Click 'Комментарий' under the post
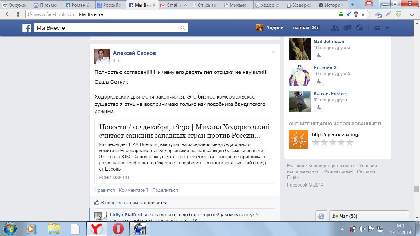This screenshot has width=420, height=236. pyautogui.click(x=133, y=190)
